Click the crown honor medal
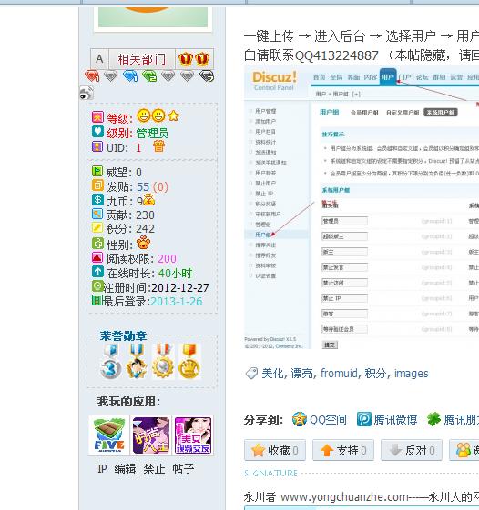 [189, 361]
